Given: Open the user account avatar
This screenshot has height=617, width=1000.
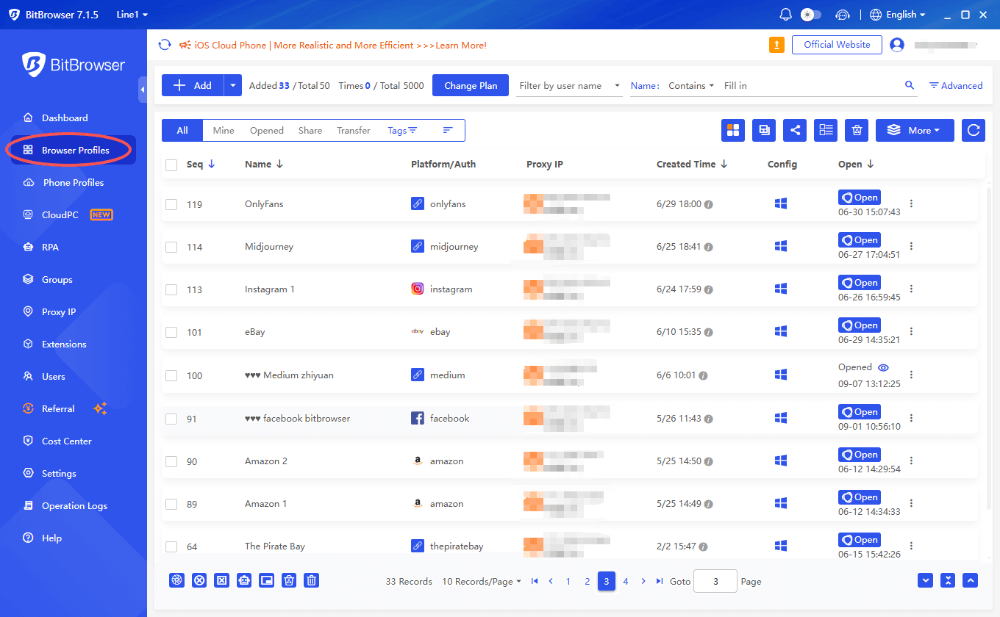Looking at the screenshot, I should pos(896,45).
